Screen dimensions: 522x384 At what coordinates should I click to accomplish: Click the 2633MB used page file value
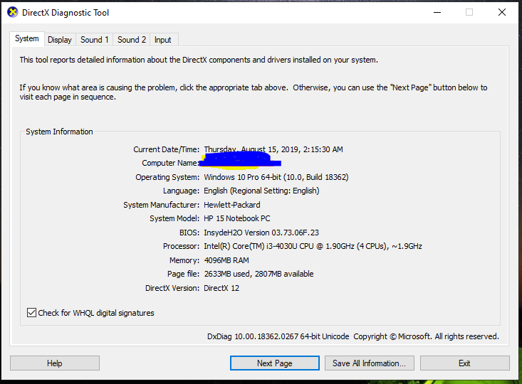pos(259,274)
